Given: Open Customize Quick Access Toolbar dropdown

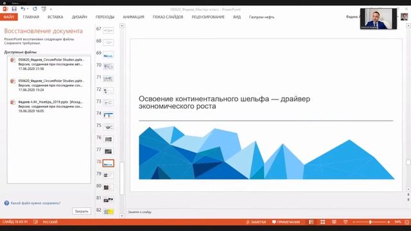Looking at the screenshot, I should (51, 9).
